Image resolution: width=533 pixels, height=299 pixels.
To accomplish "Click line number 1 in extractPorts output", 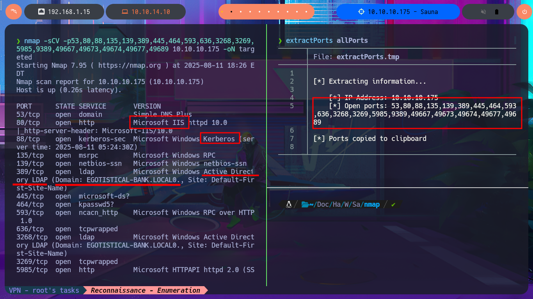I will (x=292, y=74).
